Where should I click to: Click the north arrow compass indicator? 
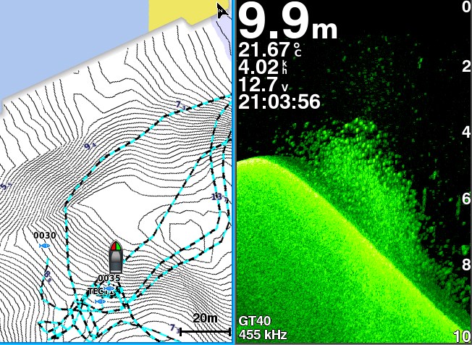click(223, 9)
